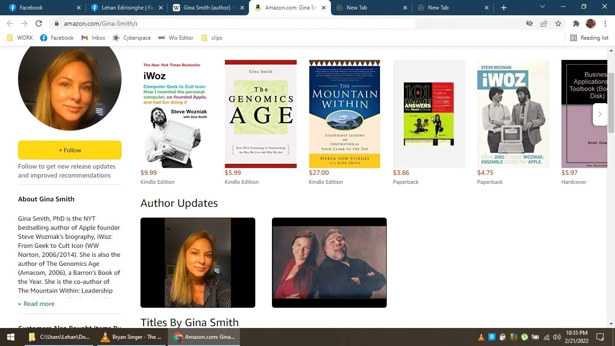
Task: Open the volume speaker tray icon
Action: click(x=557, y=337)
